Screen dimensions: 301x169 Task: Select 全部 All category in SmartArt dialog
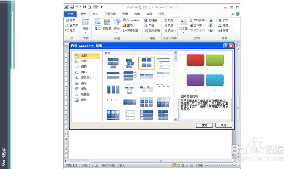[87, 56]
